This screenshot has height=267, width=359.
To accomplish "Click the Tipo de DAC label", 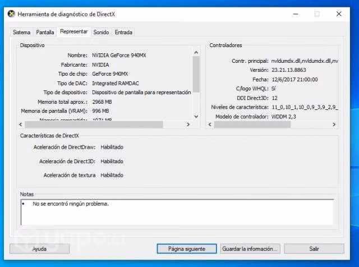I will 72,84.
